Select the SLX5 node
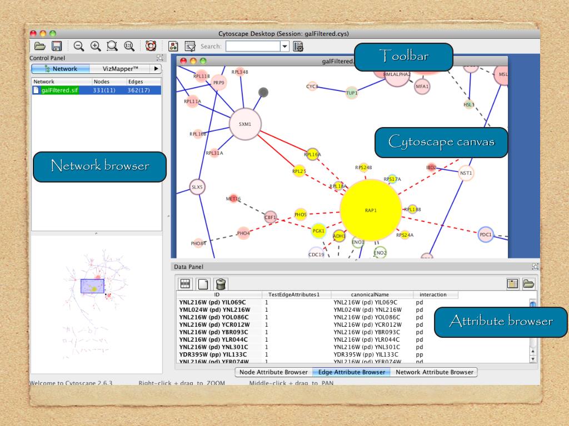 (197, 187)
